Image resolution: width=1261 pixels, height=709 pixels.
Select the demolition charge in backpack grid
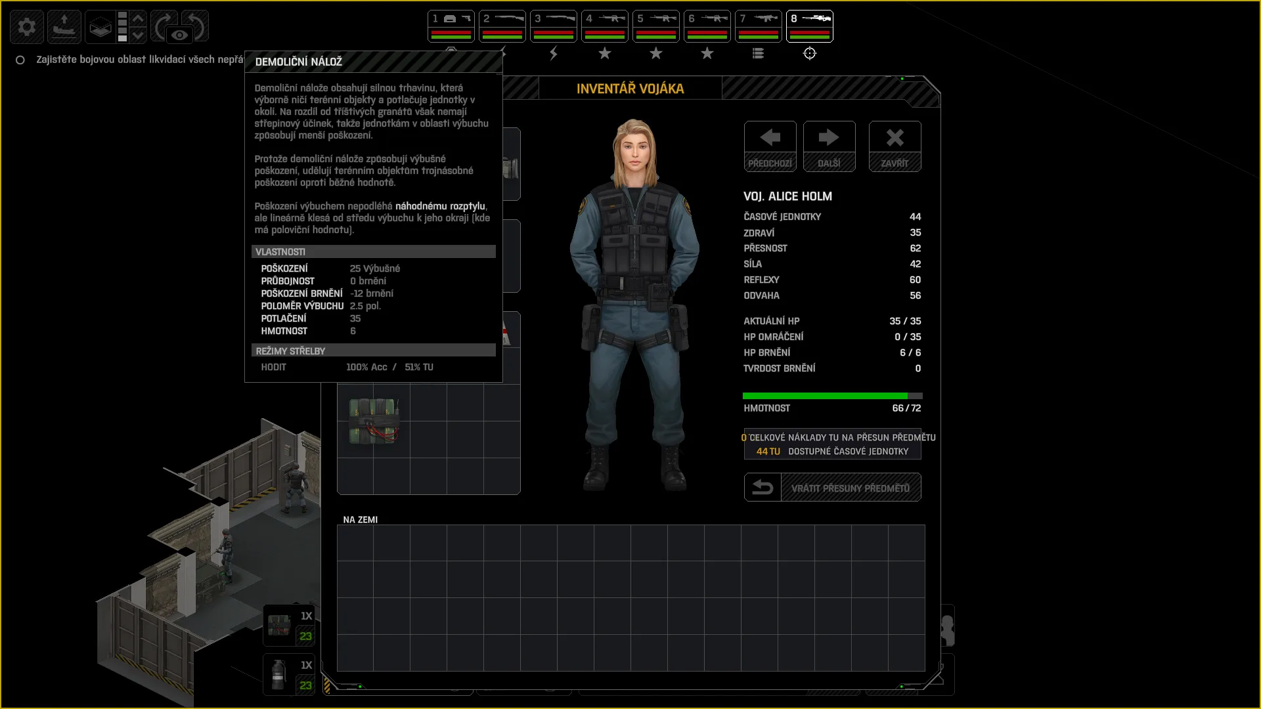374,421
